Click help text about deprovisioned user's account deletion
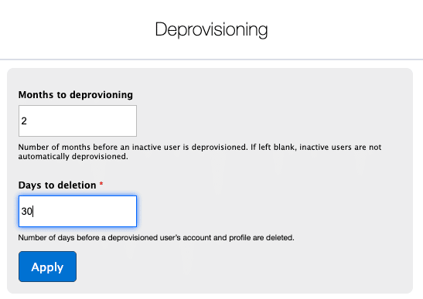This screenshot has width=423, height=299. click(156, 238)
